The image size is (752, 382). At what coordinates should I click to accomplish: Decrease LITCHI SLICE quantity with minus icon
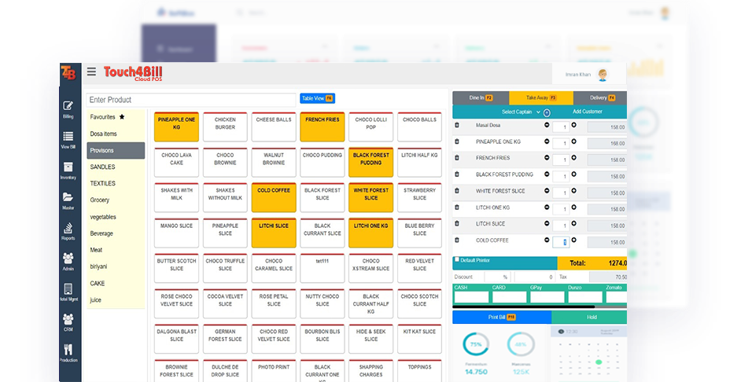tap(547, 224)
